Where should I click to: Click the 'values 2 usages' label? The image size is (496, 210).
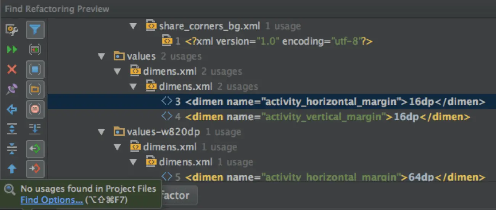point(164,57)
